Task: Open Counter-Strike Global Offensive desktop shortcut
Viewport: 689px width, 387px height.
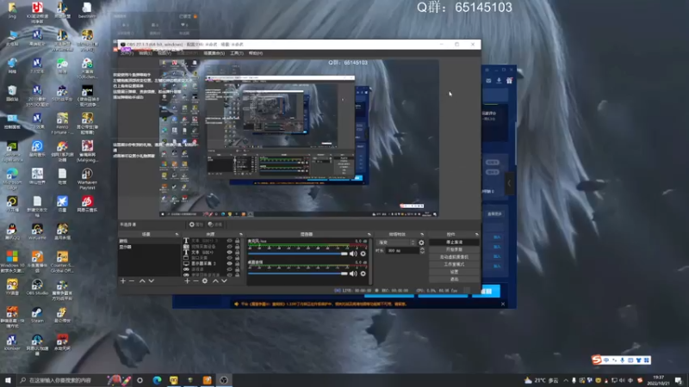Action: [62, 261]
